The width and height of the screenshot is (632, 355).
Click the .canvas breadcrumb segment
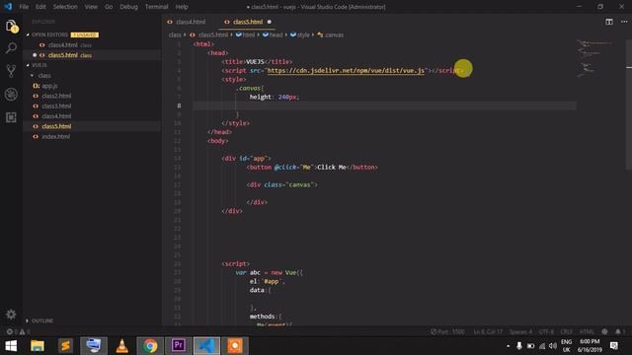331,35
